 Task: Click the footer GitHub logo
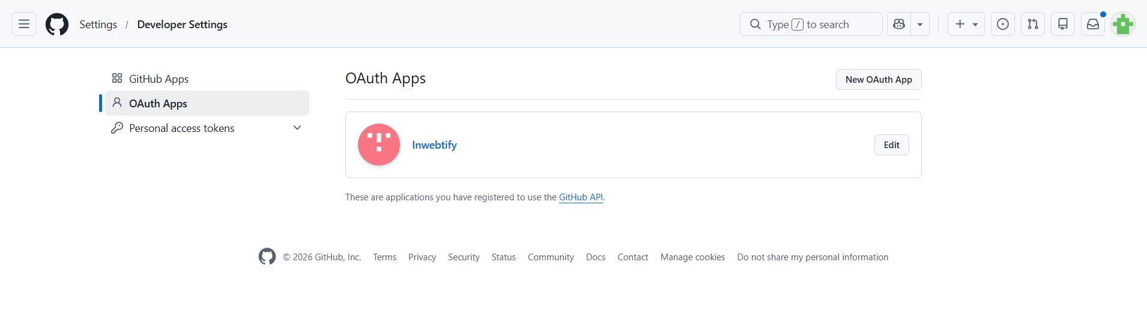[x=267, y=257]
